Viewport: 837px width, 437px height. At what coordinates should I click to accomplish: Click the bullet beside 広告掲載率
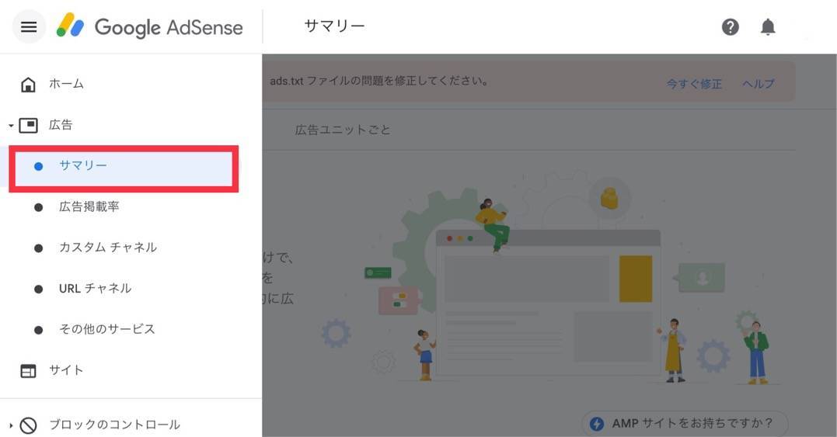[38, 207]
